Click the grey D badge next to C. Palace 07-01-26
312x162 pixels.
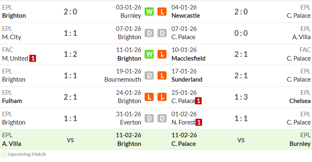[162, 33]
